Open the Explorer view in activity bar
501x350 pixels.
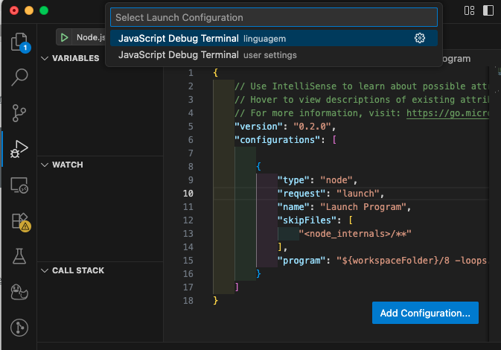pyautogui.click(x=19, y=42)
